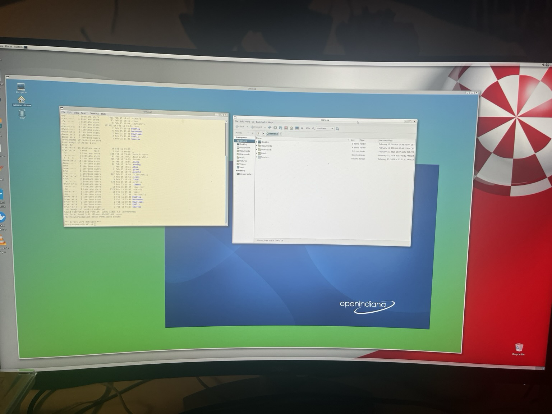This screenshot has height=414, width=552.
Task: Click the isoriano path bar button
Action: pyautogui.click(x=272, y=134)
